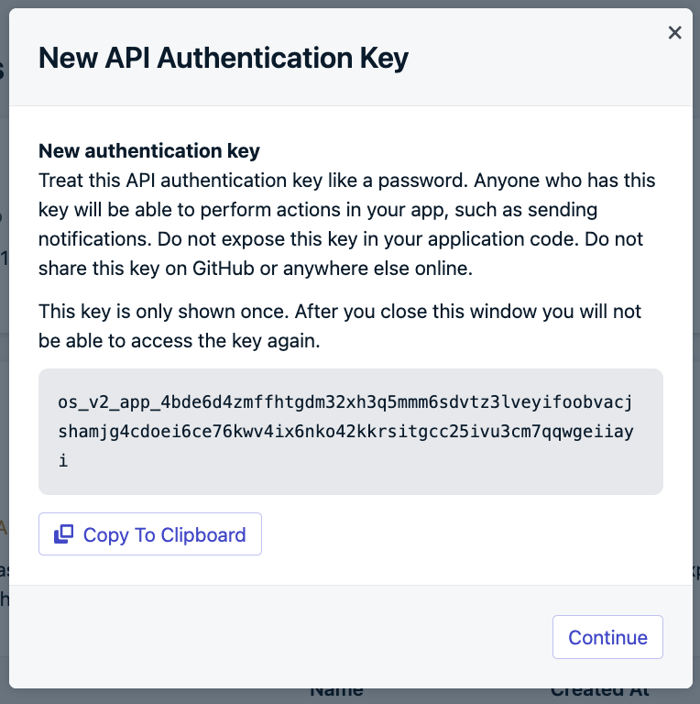Click the dialog title New API Authentication Key

click(224, 58)
